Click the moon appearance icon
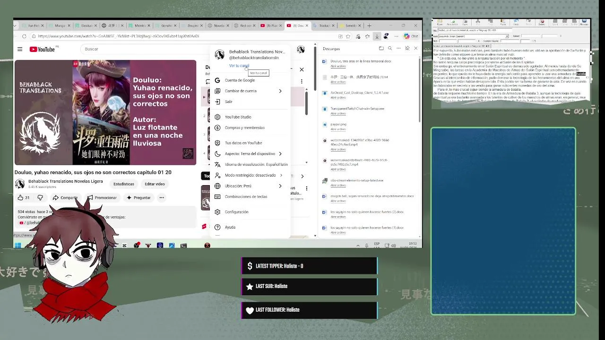The height and width of the screenshot is (340, 605). (217, 153)
